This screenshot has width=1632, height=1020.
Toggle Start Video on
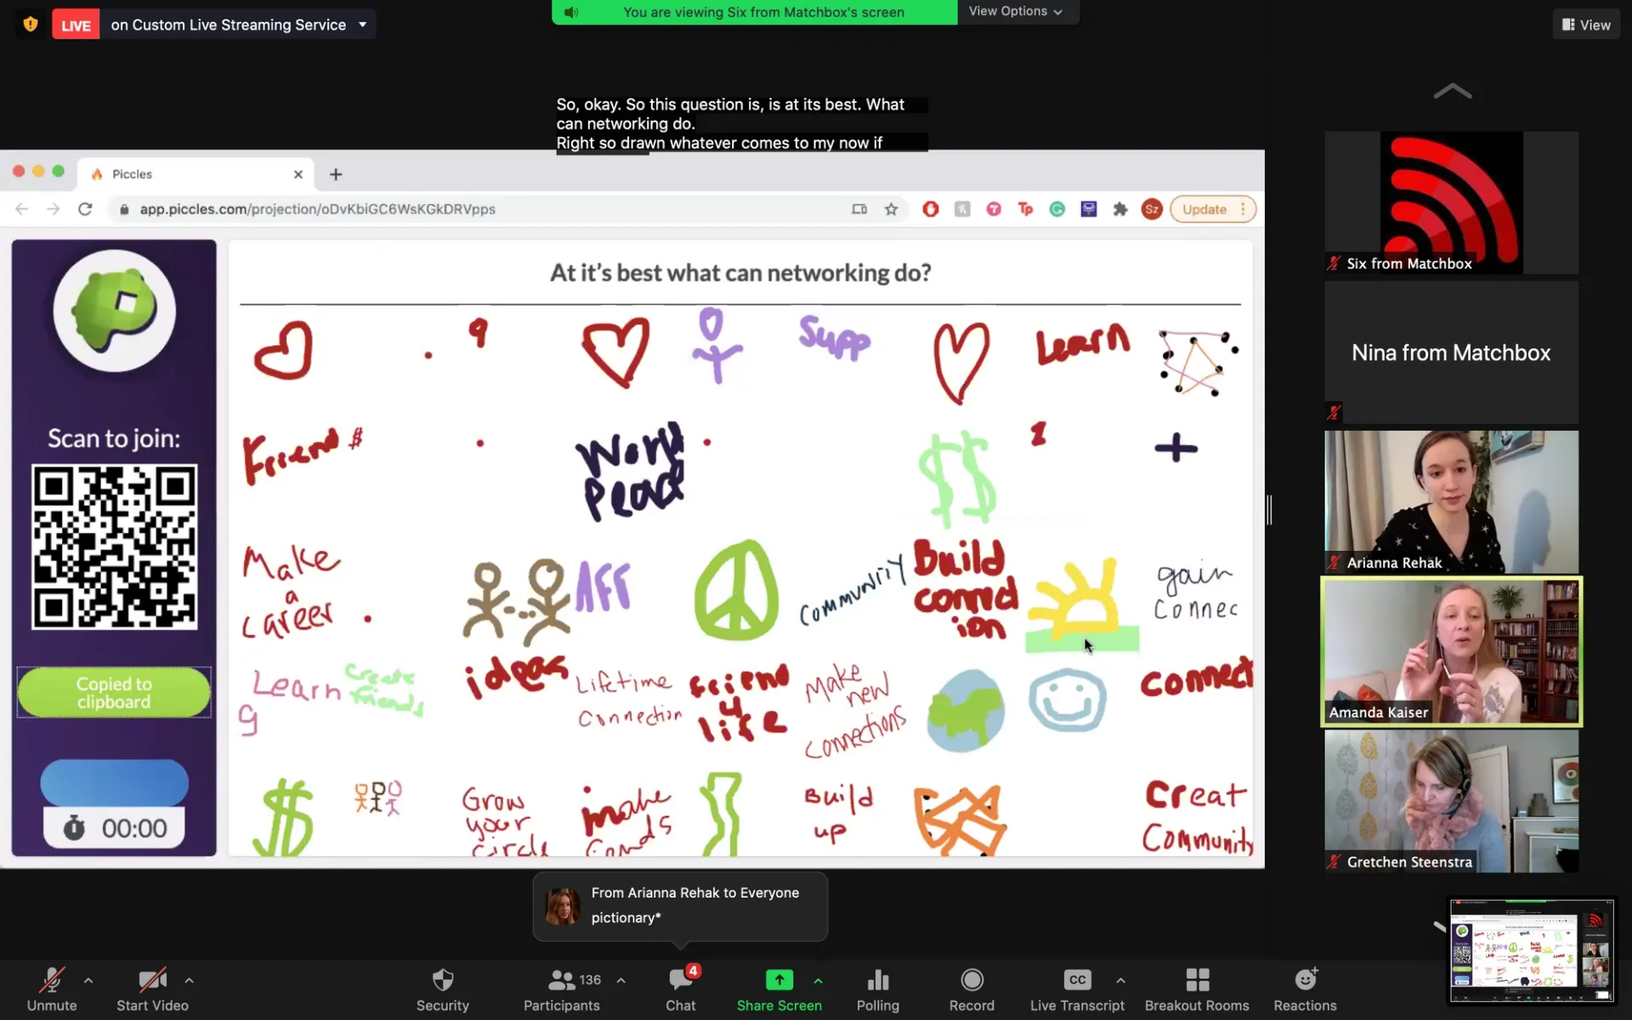152,981
